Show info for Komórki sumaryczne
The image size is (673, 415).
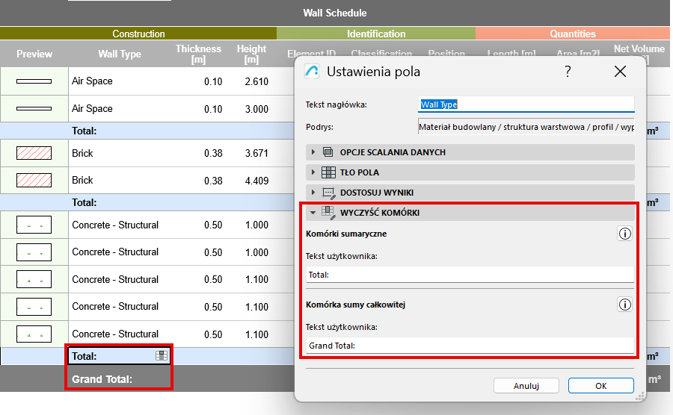point(624,234)
